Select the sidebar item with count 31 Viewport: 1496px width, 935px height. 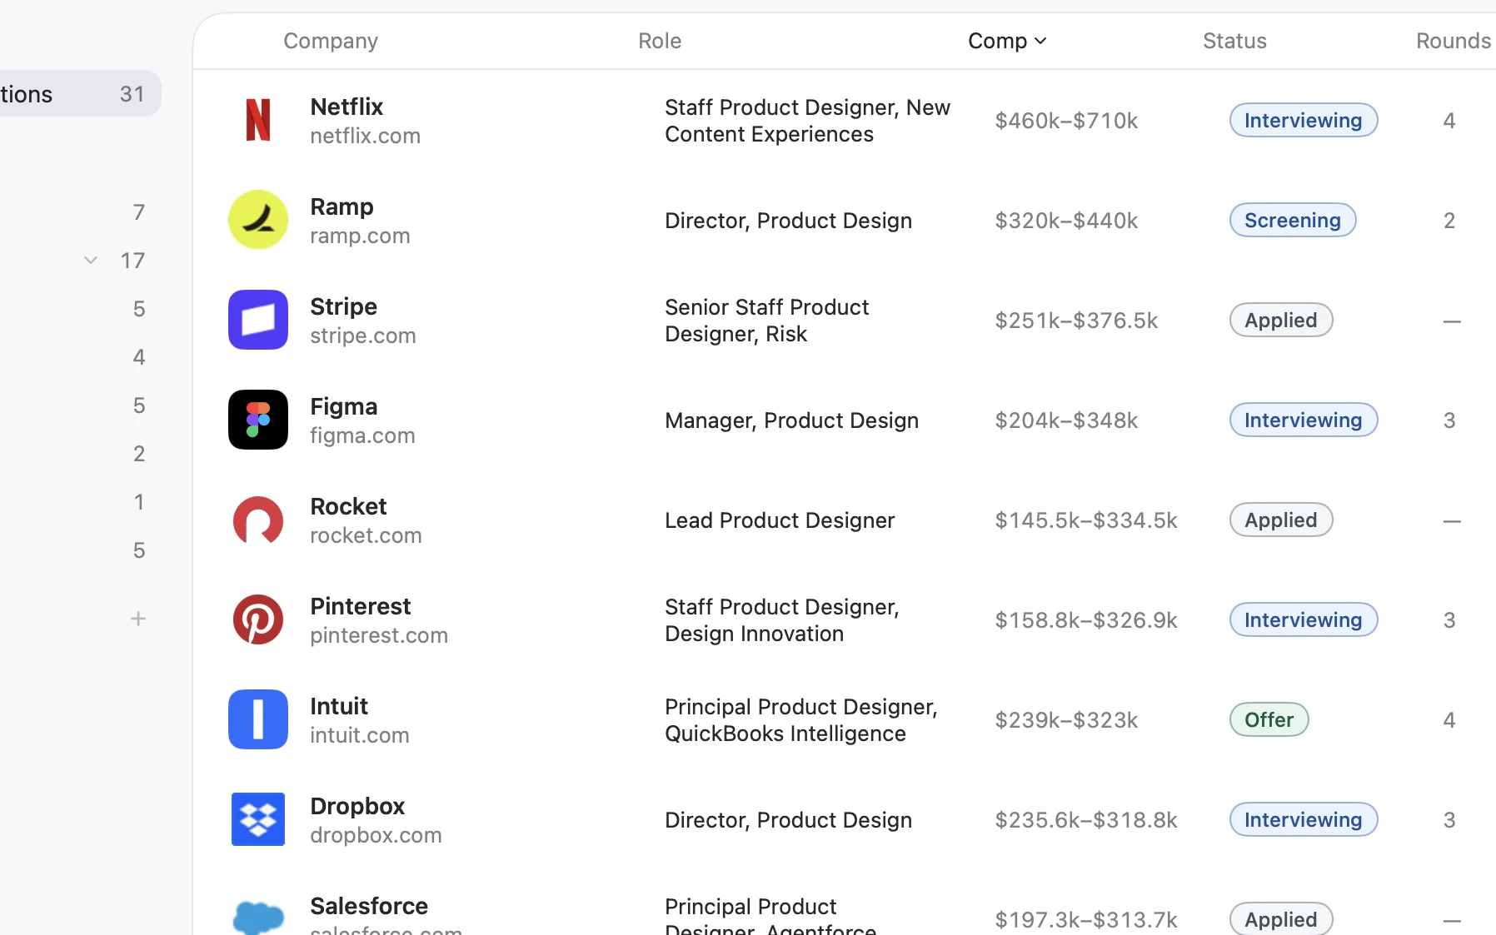click(80, 94)
